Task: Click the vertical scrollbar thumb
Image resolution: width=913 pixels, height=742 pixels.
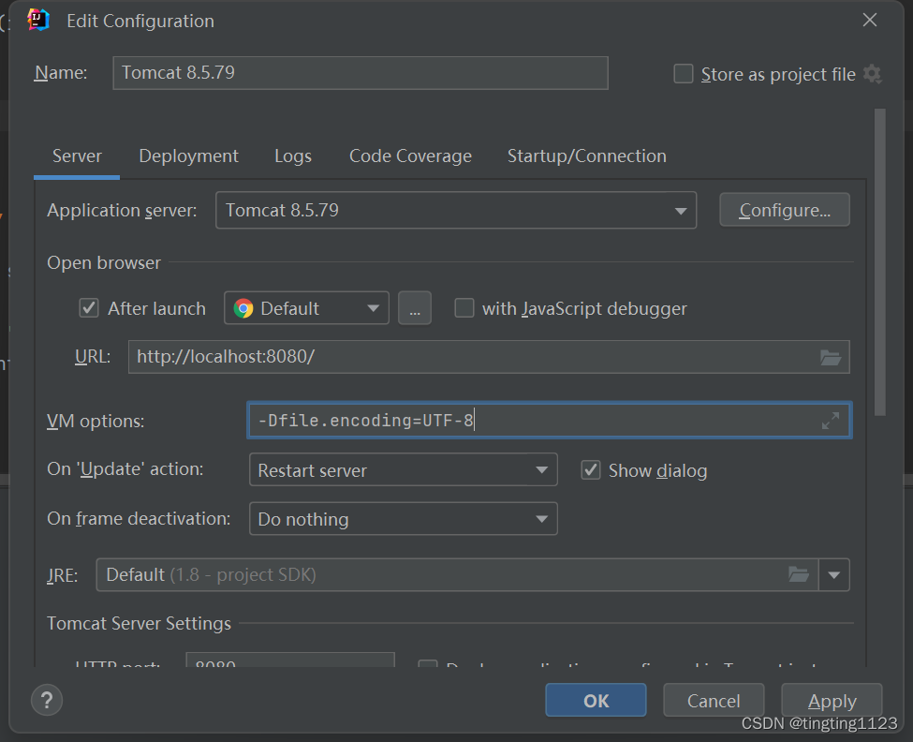Action: pos(880,262)
